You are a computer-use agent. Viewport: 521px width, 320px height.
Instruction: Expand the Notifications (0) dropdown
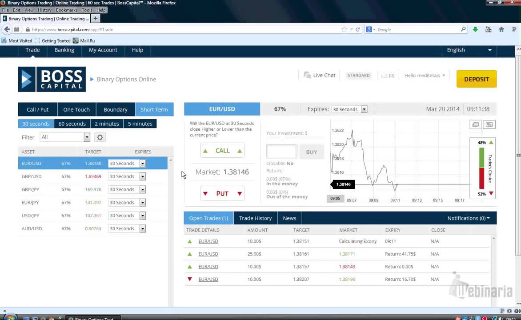468,218
